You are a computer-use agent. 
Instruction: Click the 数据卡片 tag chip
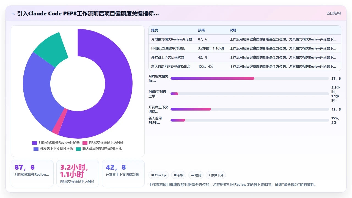click(216, 175)
